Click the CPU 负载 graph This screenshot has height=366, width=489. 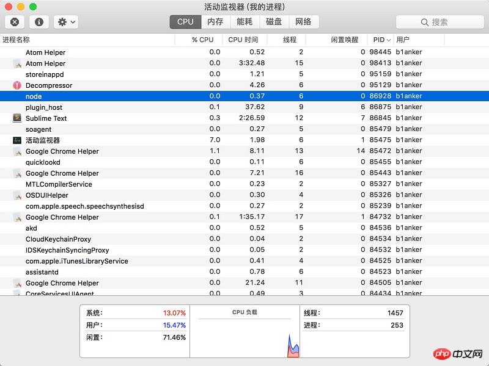click(x=245, y=339)
